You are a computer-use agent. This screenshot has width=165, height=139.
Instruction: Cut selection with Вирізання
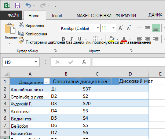coord(31,25)
